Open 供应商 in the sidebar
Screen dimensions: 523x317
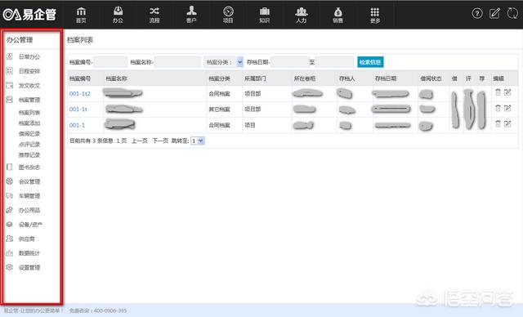point(27,239)
